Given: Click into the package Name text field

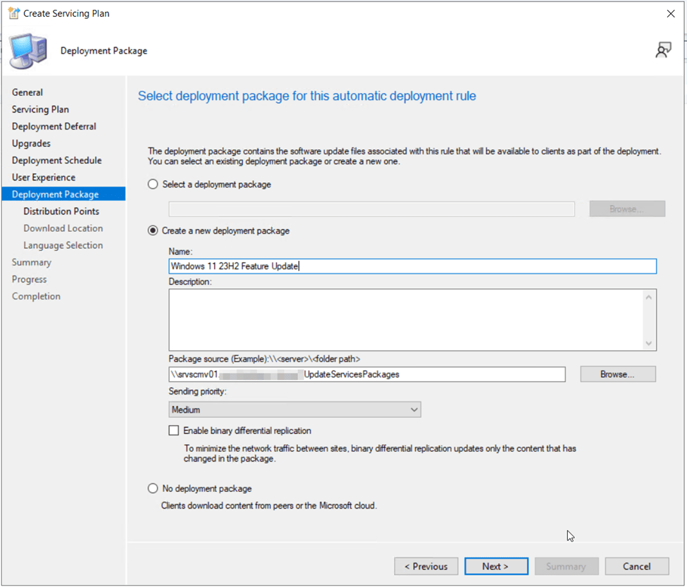Looking at the screenshot, I should click(x=412, y=266).
